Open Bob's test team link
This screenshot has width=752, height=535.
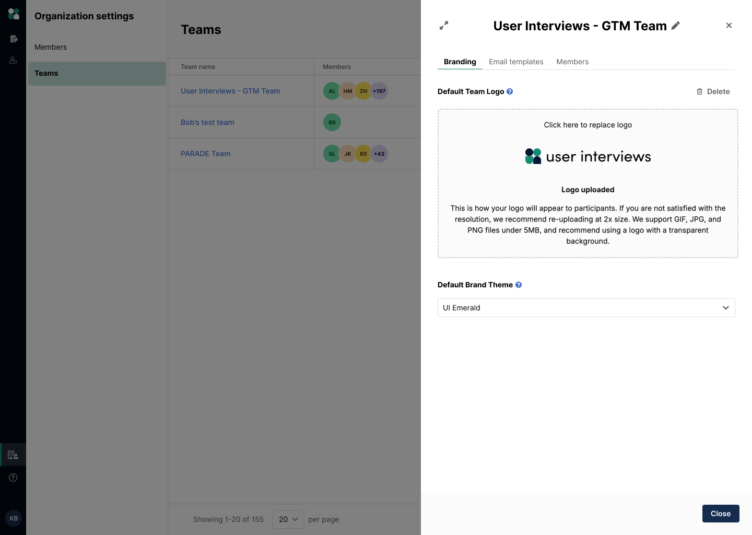207,122
